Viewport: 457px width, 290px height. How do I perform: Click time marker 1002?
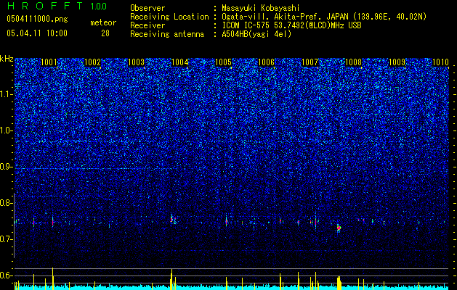[x=92, y=62]
